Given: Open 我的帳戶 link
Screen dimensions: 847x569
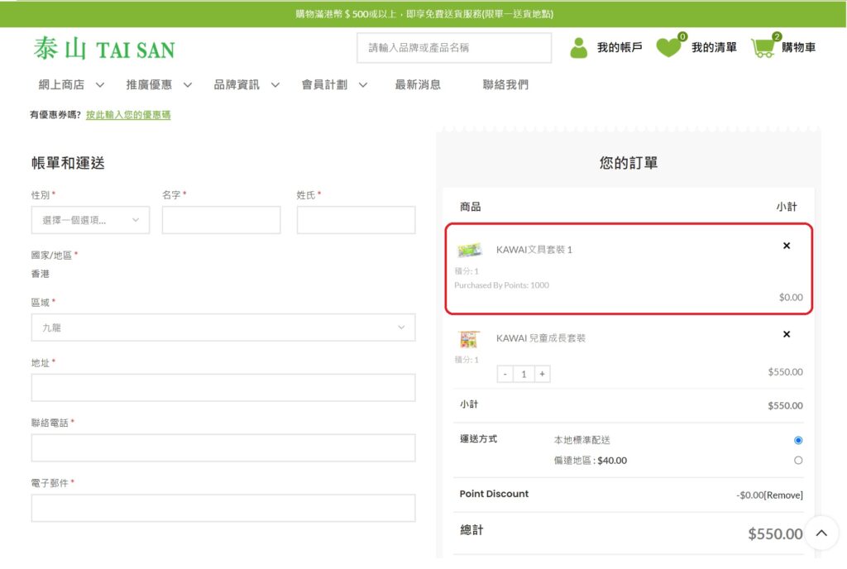Looking at the screenshot, I should point(620,47).
